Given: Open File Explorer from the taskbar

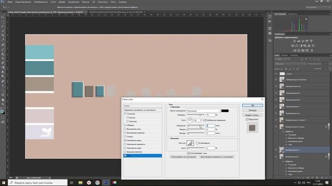Looking at the screenshot, I should [x=80, y=182].
